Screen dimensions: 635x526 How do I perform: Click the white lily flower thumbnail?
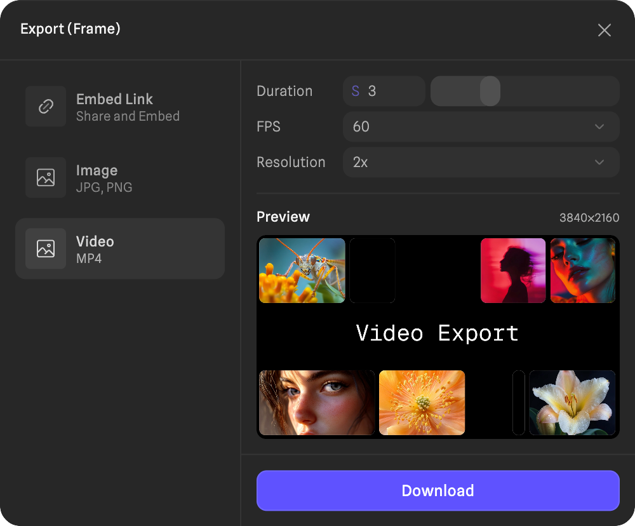572,403
